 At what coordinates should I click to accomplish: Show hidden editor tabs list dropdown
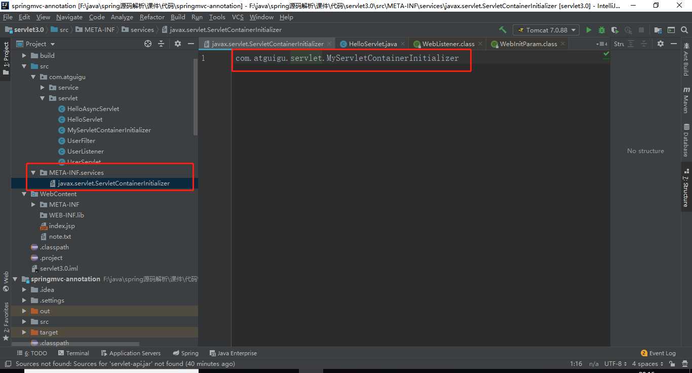(x=602, y=44)
